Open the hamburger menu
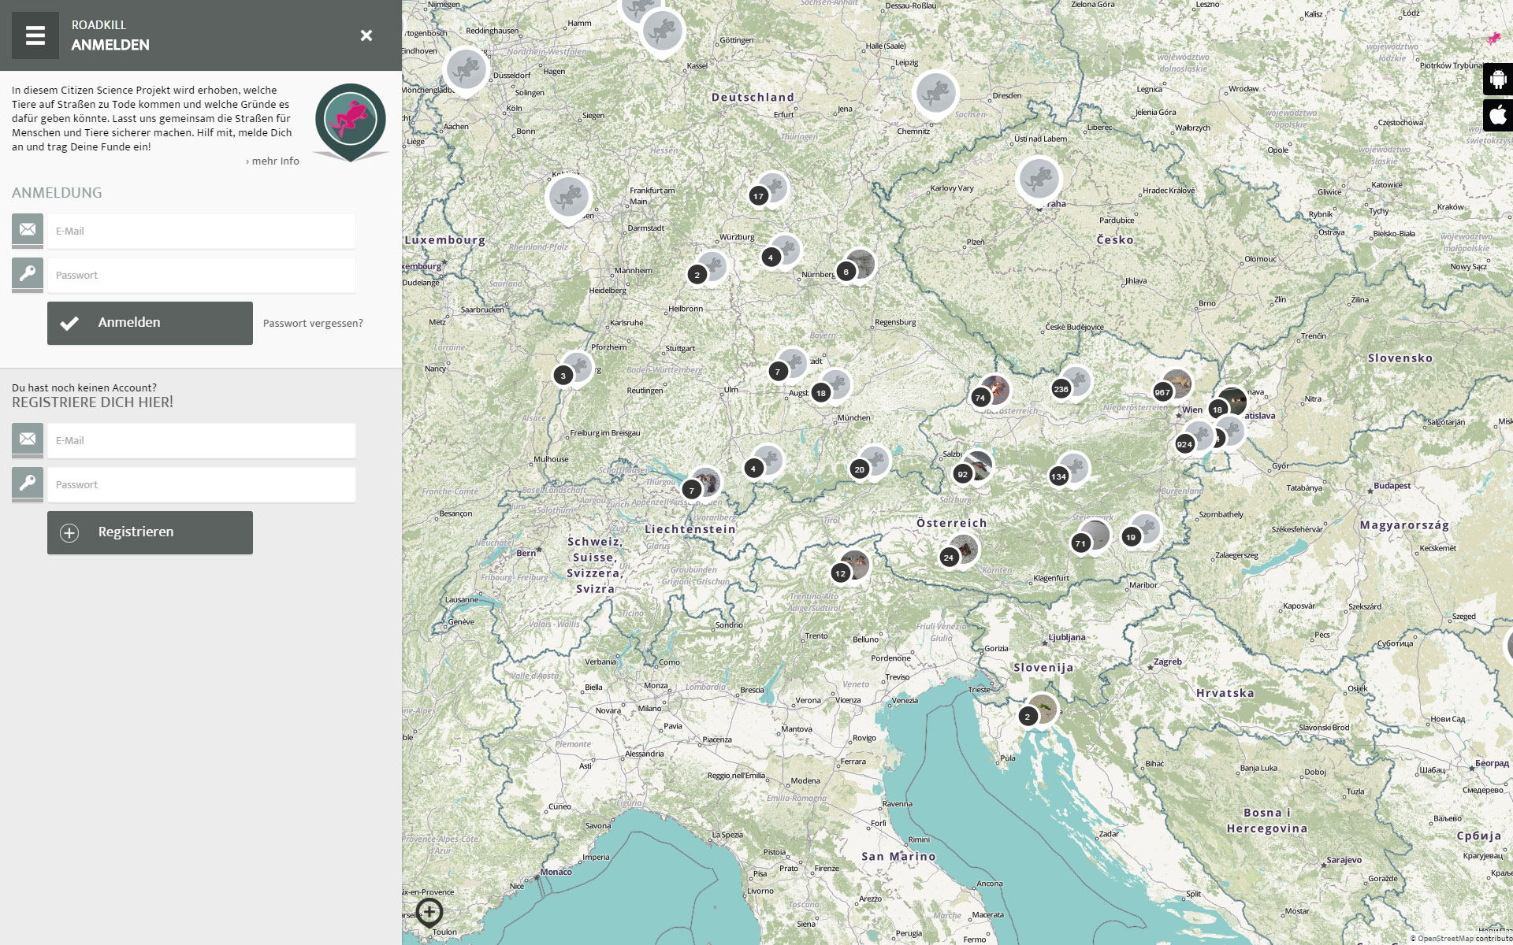This screenshot has height=945, width=1513. 35,35
